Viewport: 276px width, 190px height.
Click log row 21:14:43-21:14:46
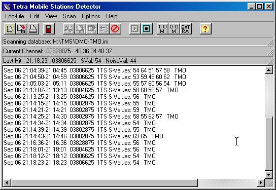pos(83,136)
